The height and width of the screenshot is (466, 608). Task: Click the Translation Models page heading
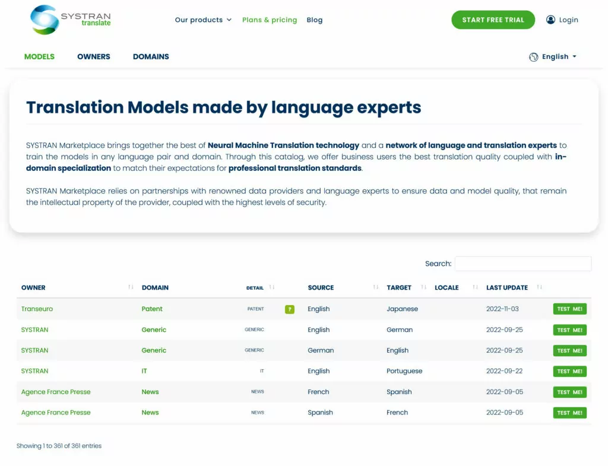pos(224,107)
